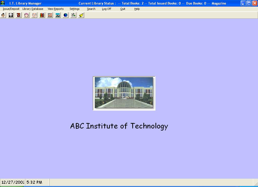This screenshot has width=258, height=187.
Task: Select Search in the menu bar
Action: (91, 9)
